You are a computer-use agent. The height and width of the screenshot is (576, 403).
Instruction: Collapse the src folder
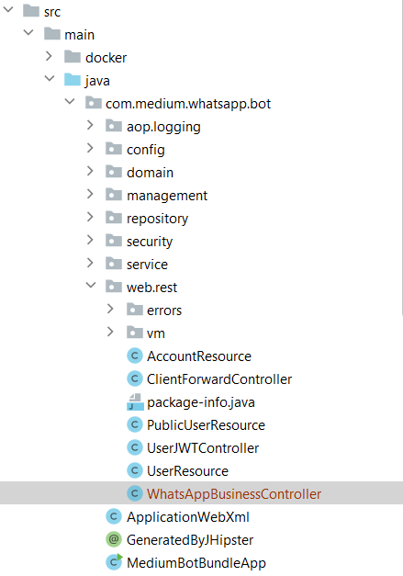pos(8,10)
